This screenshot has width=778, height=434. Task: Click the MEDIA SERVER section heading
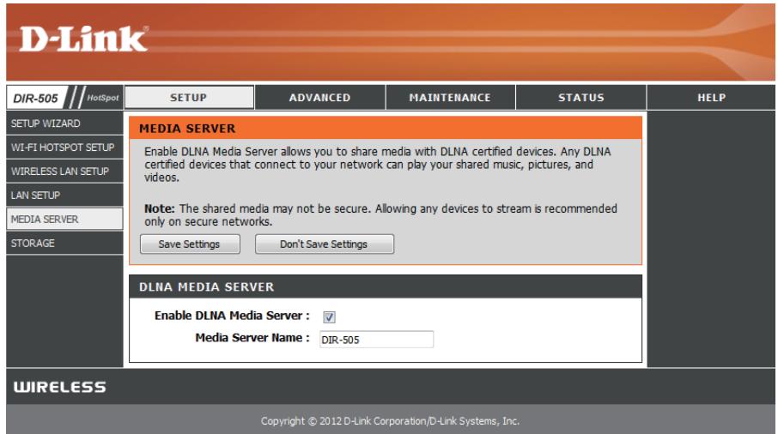pos(187,129)
